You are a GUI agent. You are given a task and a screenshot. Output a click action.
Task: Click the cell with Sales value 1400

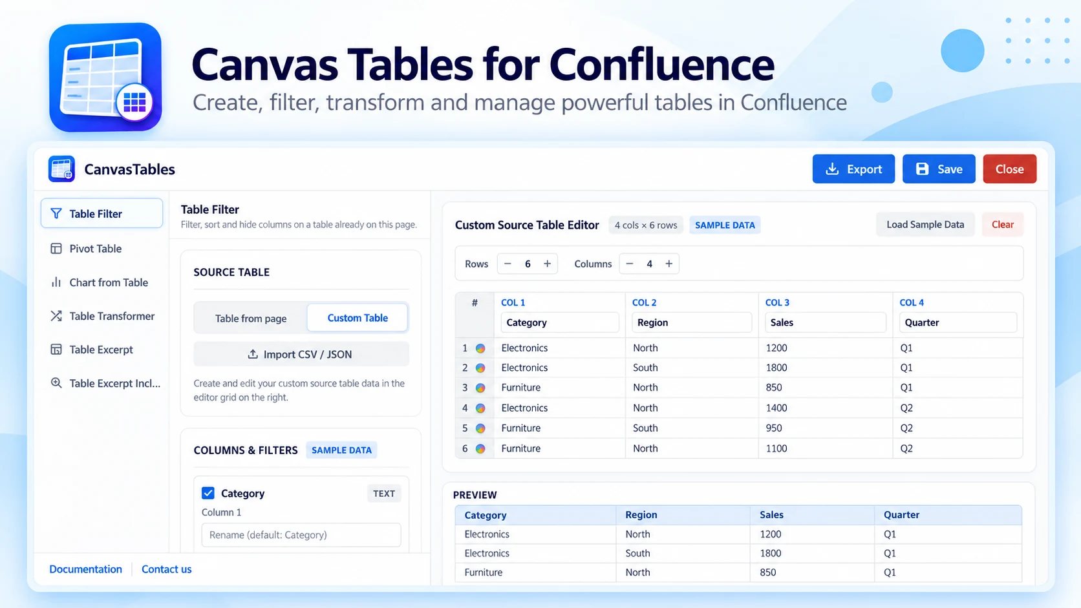[825, 408]
